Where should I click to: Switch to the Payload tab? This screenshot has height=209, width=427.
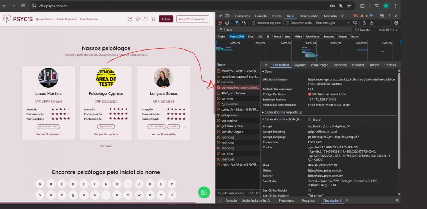pos(300,65)
